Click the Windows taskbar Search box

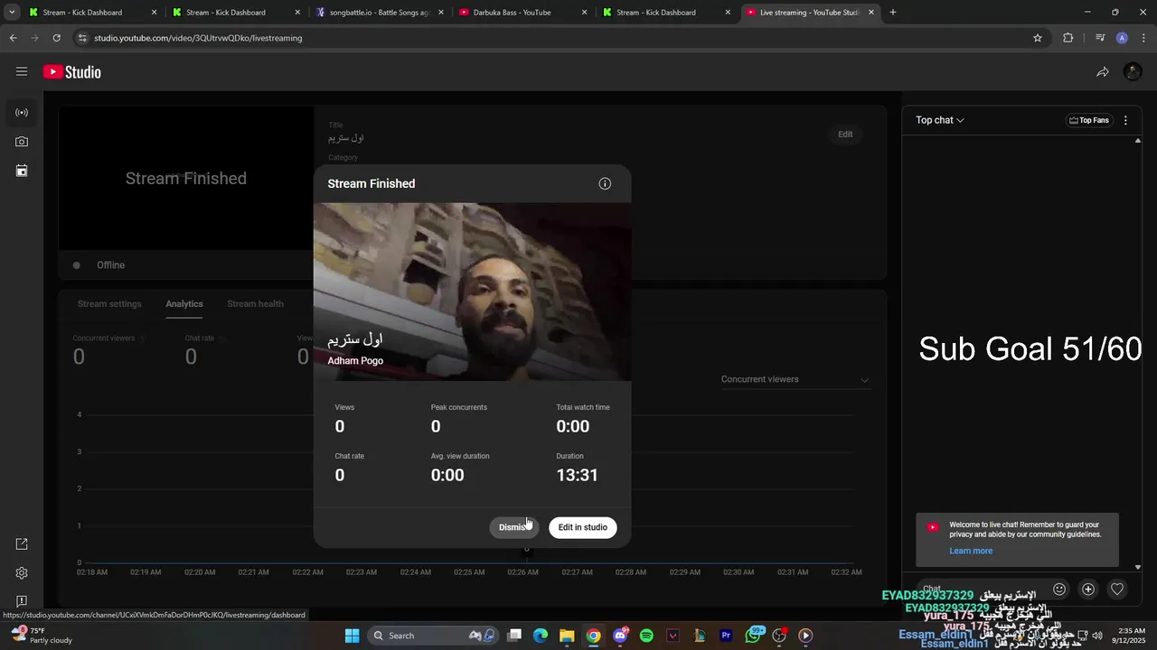432,636
